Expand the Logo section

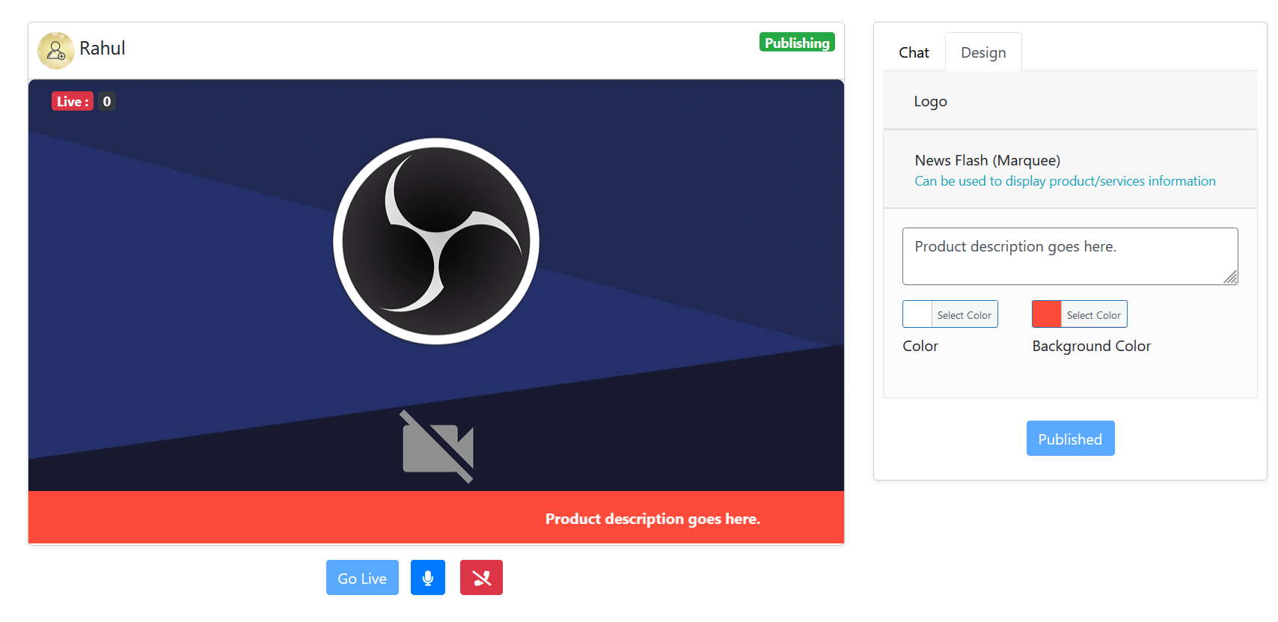click(930, 101)
